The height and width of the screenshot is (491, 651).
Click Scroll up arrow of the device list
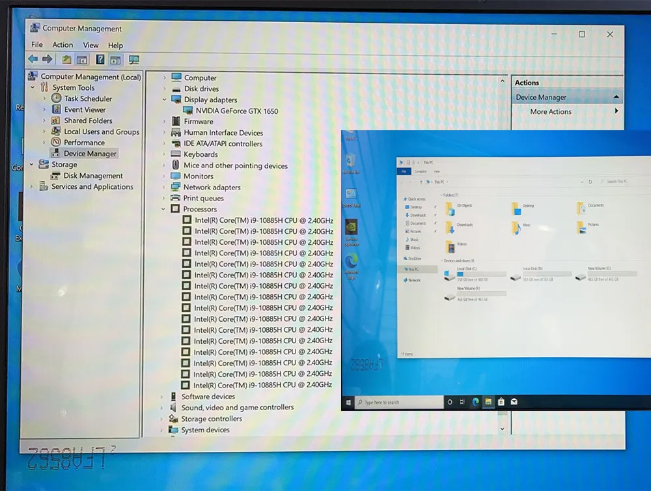coord(503,81)
